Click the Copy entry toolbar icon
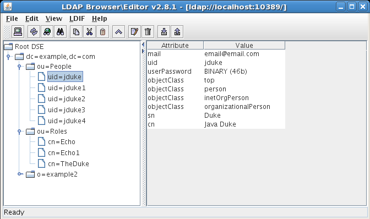370x219 pixels. tap(76, 31)
